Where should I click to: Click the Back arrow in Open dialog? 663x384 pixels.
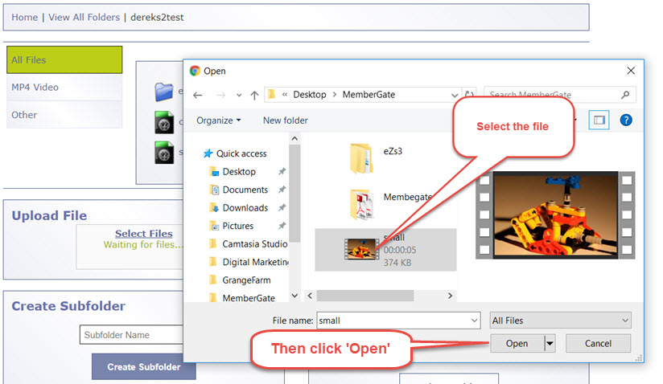pyautogui.click(x=197, y=96)
